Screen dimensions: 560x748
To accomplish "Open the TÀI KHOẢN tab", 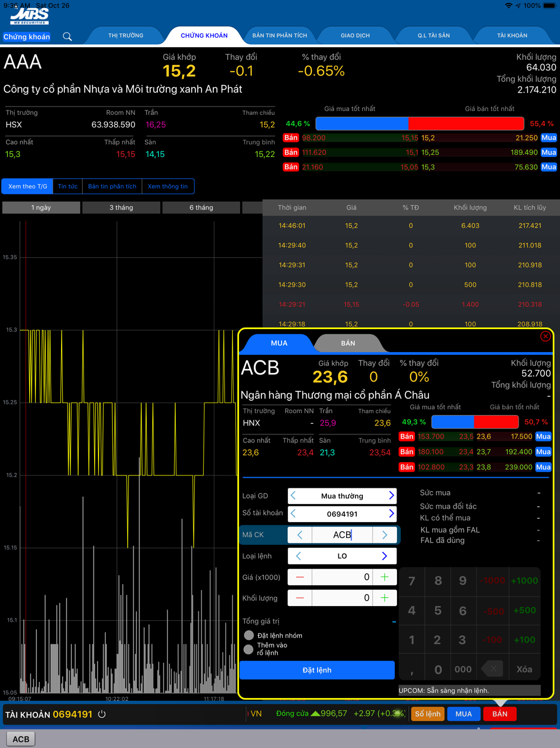I will pyautogui.click(x=512, y=35).
